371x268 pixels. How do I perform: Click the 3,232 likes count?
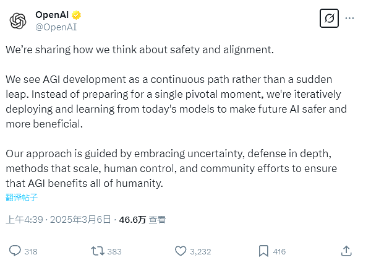200,251
